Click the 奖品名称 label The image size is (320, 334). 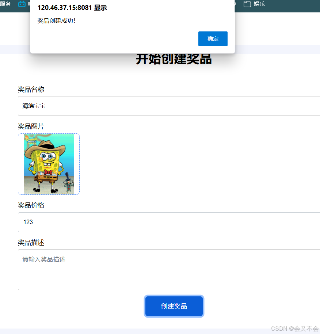pyautogui.click(x=31, y=90)
